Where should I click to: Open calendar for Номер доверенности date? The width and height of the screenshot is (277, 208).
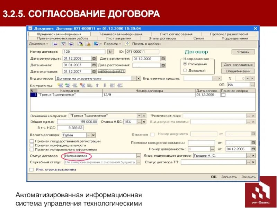point(253,149)
